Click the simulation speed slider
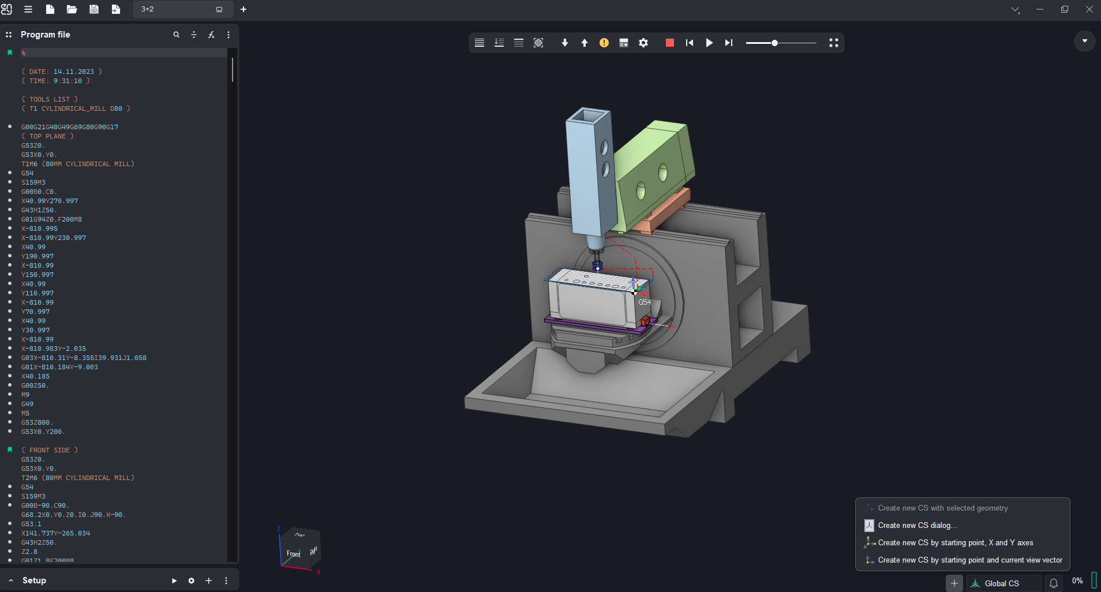Screen dimensions: 1101x592 (x=781, y=43)
